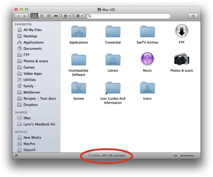Open the Converted folder
The width and height of the screenshot is (213, 177).
coord(113,31)
